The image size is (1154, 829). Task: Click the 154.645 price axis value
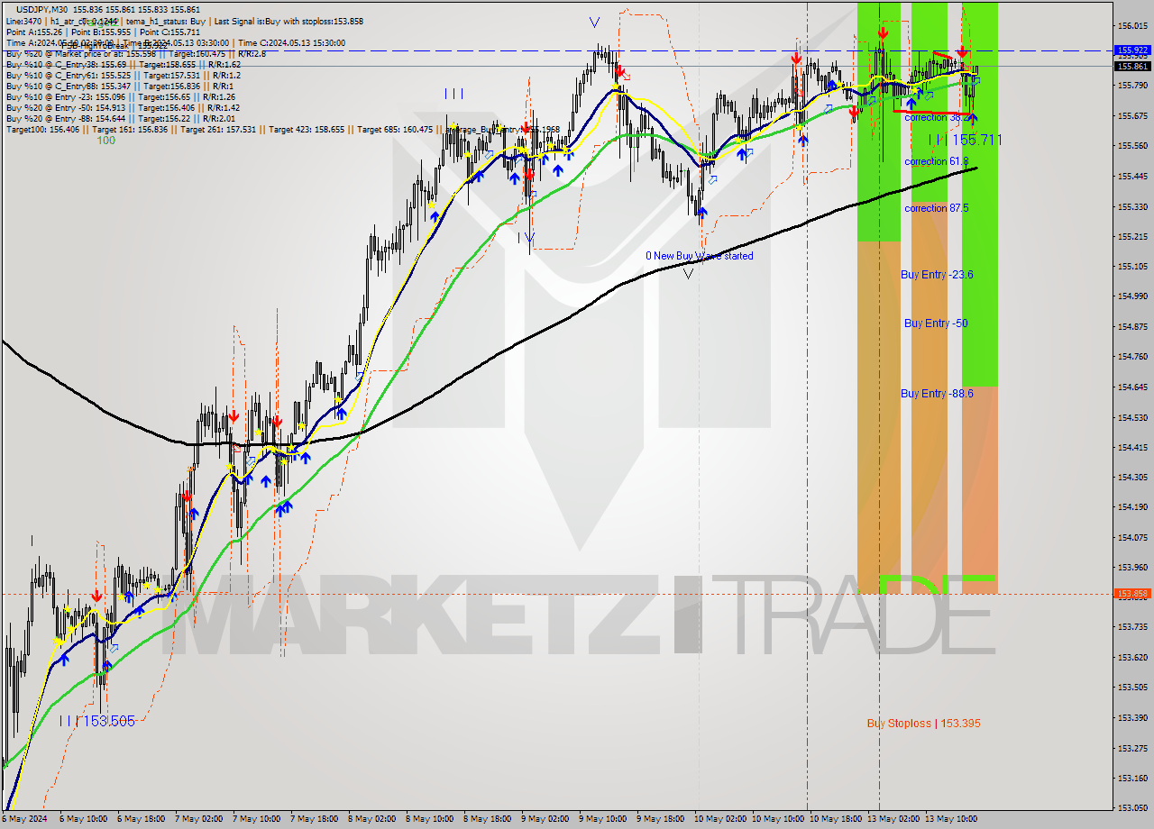point(1132,387)
